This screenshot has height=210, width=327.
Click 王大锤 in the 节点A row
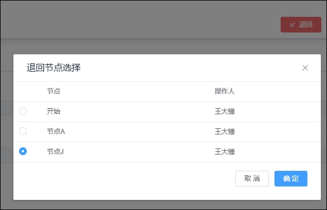[x=225, y=132]
